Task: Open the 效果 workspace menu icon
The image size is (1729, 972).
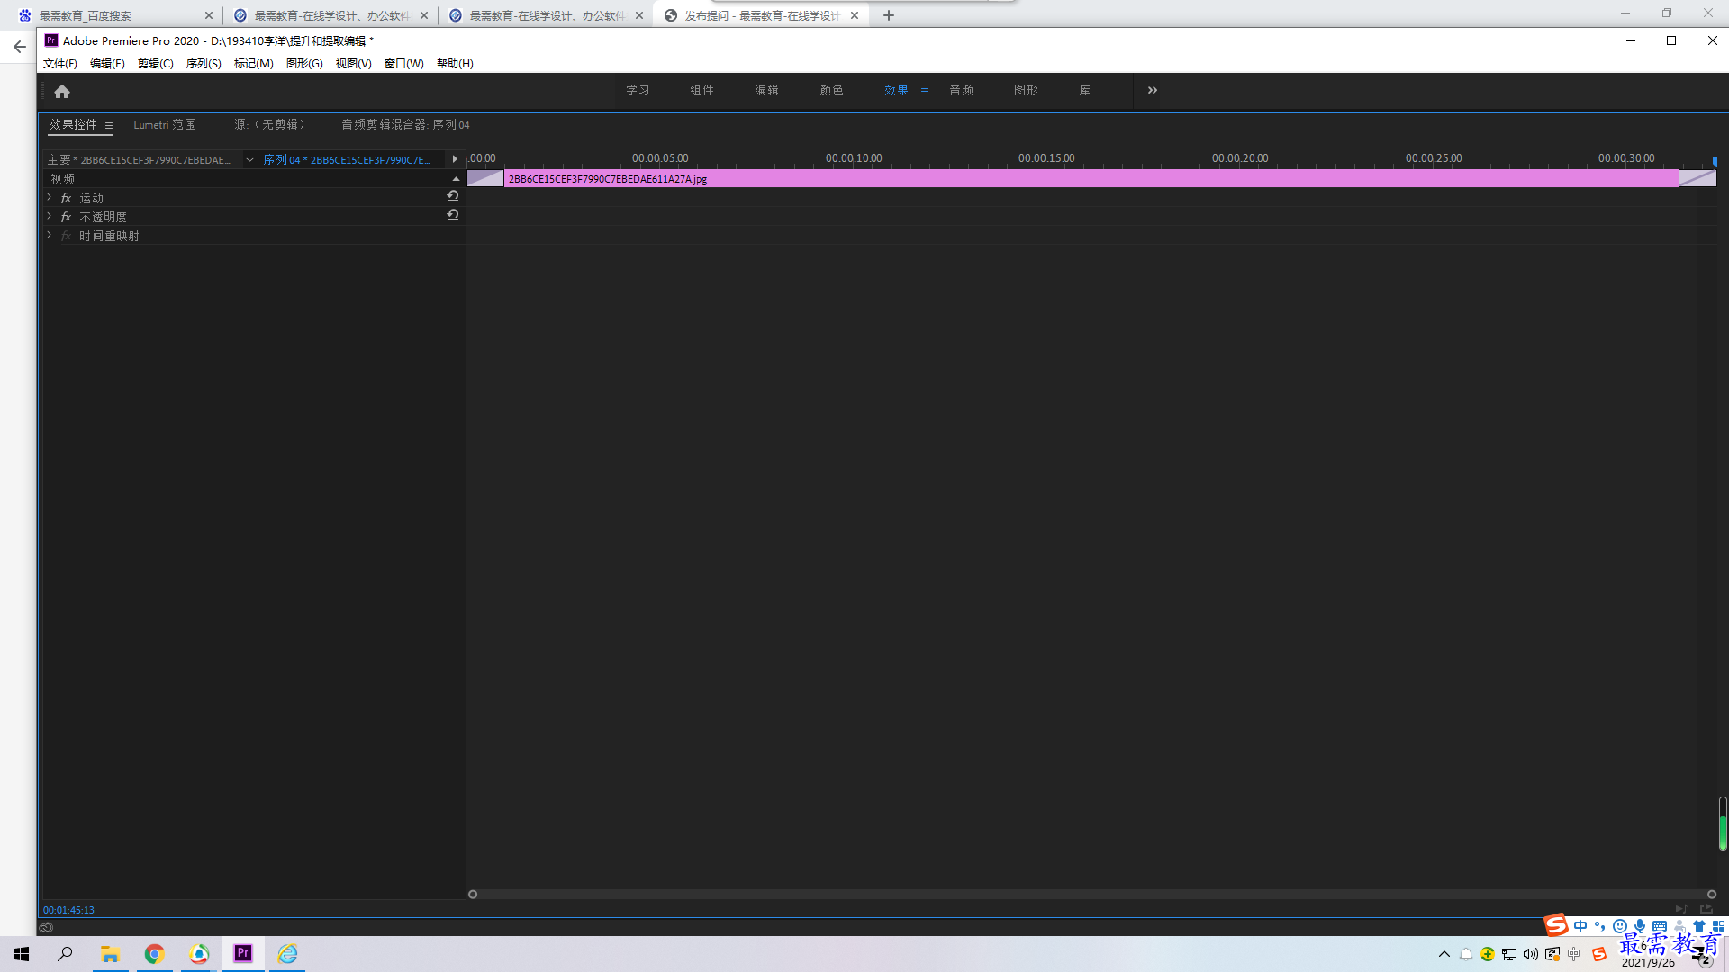Action: [924, 91]
